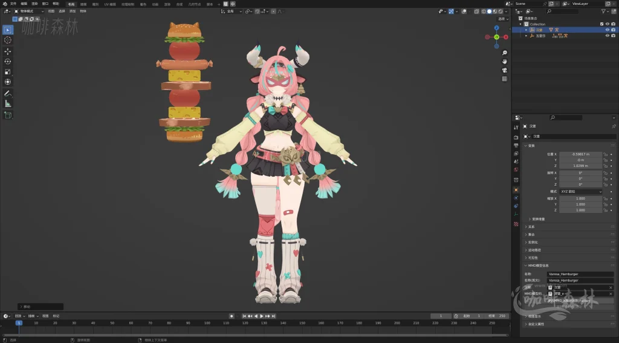619x343 pixels.
Task: Select the Add Cube tool
Action: click(7, 115)
